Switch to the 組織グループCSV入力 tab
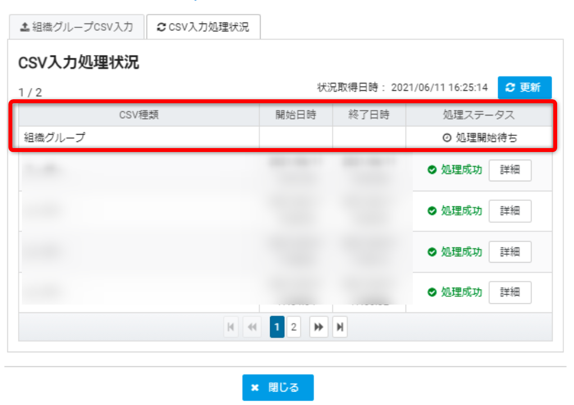The image size is (574, 405). pyautogui.click(x=76, y=27)
